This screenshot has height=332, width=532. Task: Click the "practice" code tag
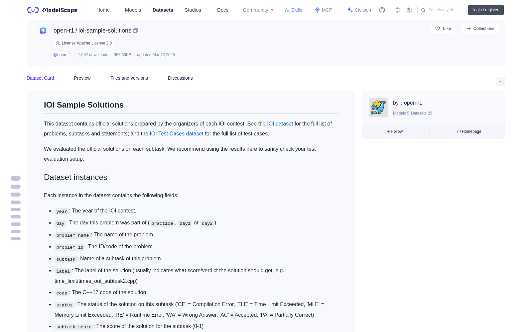[x=162, y=223]
